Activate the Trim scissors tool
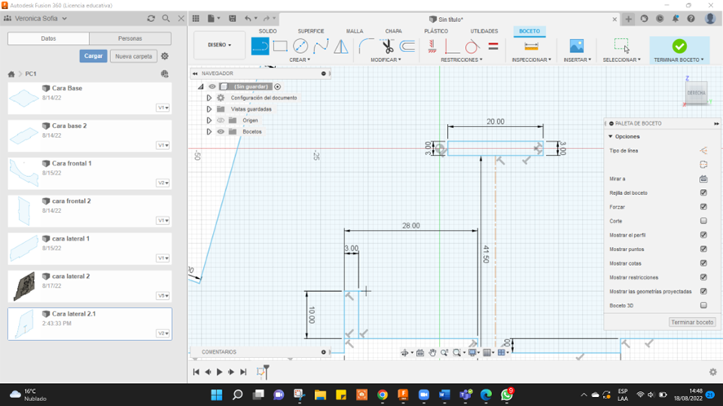The height and width of the screenshot is (406, 723). [x=388, y=46]
